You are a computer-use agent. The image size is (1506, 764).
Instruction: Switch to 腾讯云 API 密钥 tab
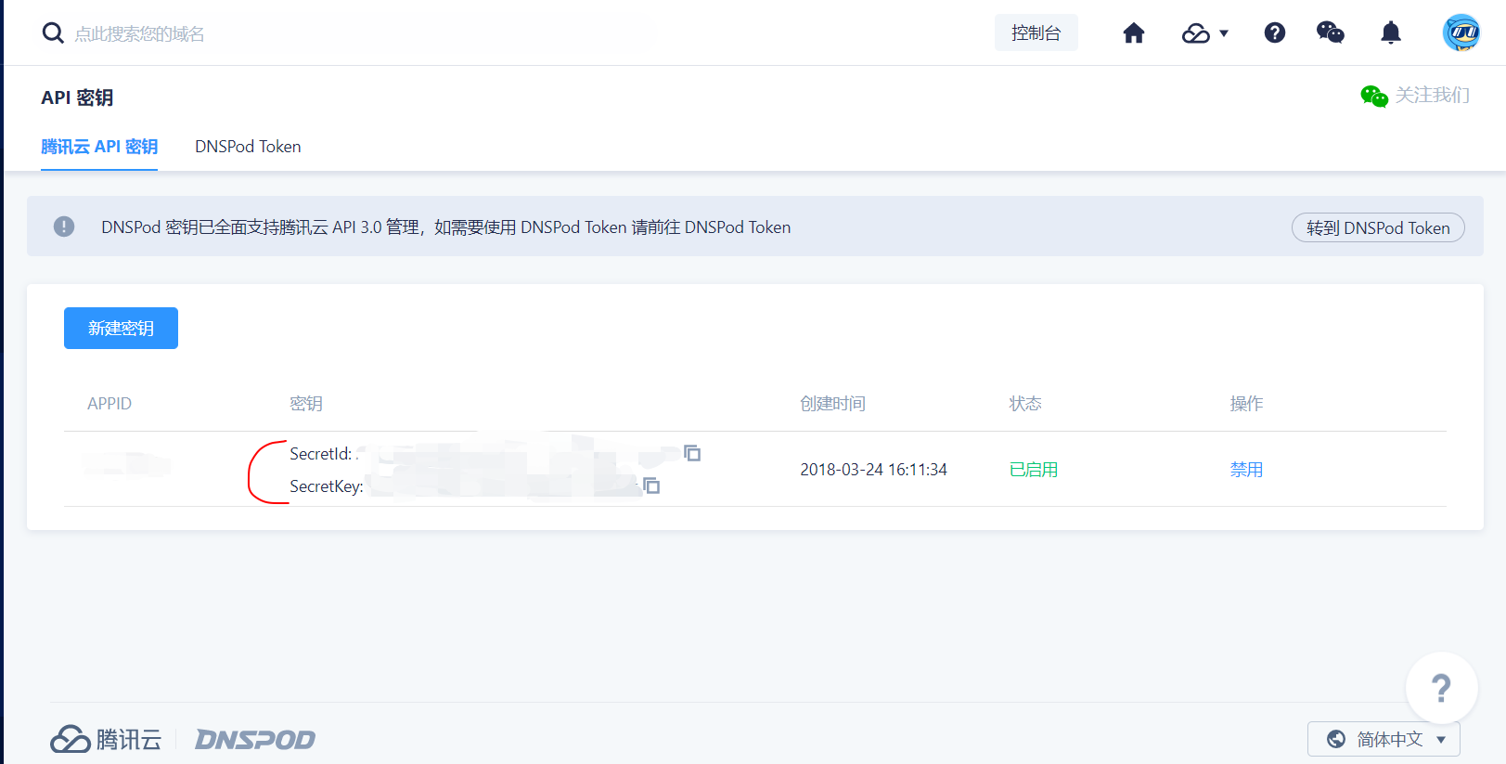(x=99, y=147)
